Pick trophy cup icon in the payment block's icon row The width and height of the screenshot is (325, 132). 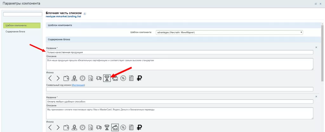[x=107, y=127]
